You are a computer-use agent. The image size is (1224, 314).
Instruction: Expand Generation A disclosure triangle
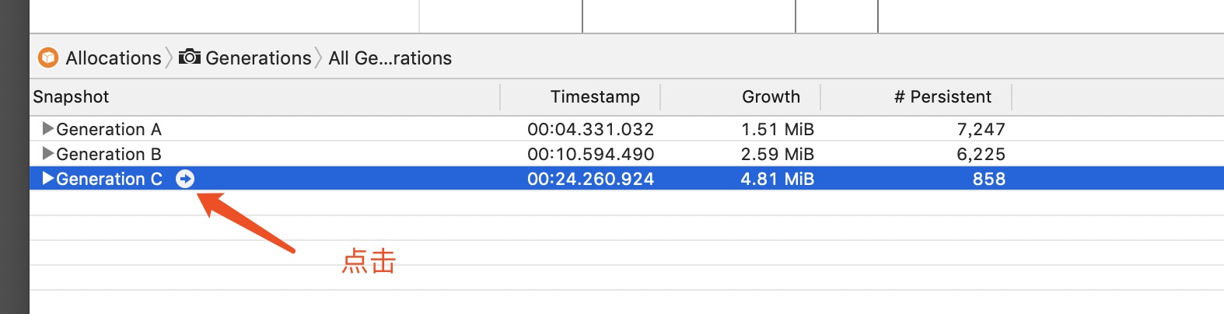pos(48,128)
